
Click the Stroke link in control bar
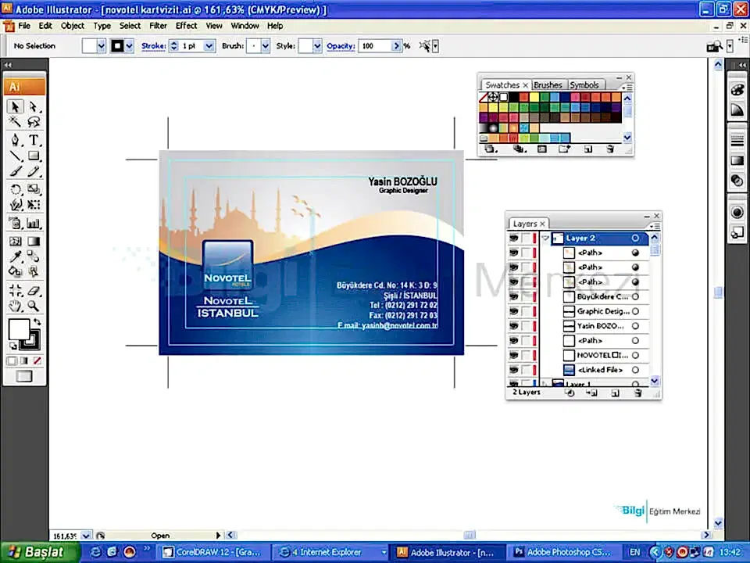click(x=152, y=46)
